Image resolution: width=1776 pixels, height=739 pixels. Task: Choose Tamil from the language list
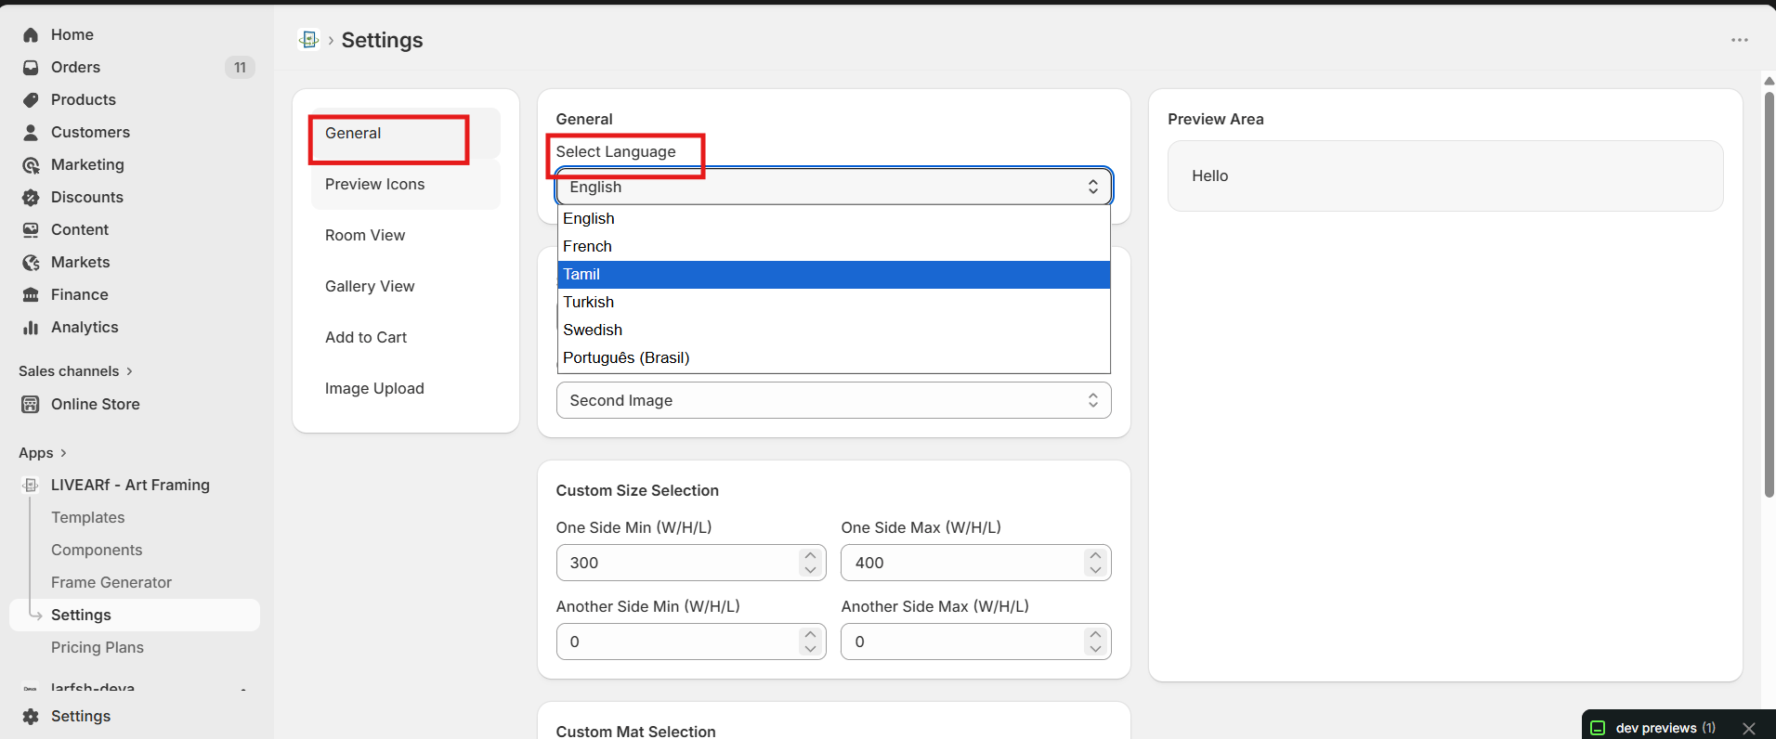[834, 274]
